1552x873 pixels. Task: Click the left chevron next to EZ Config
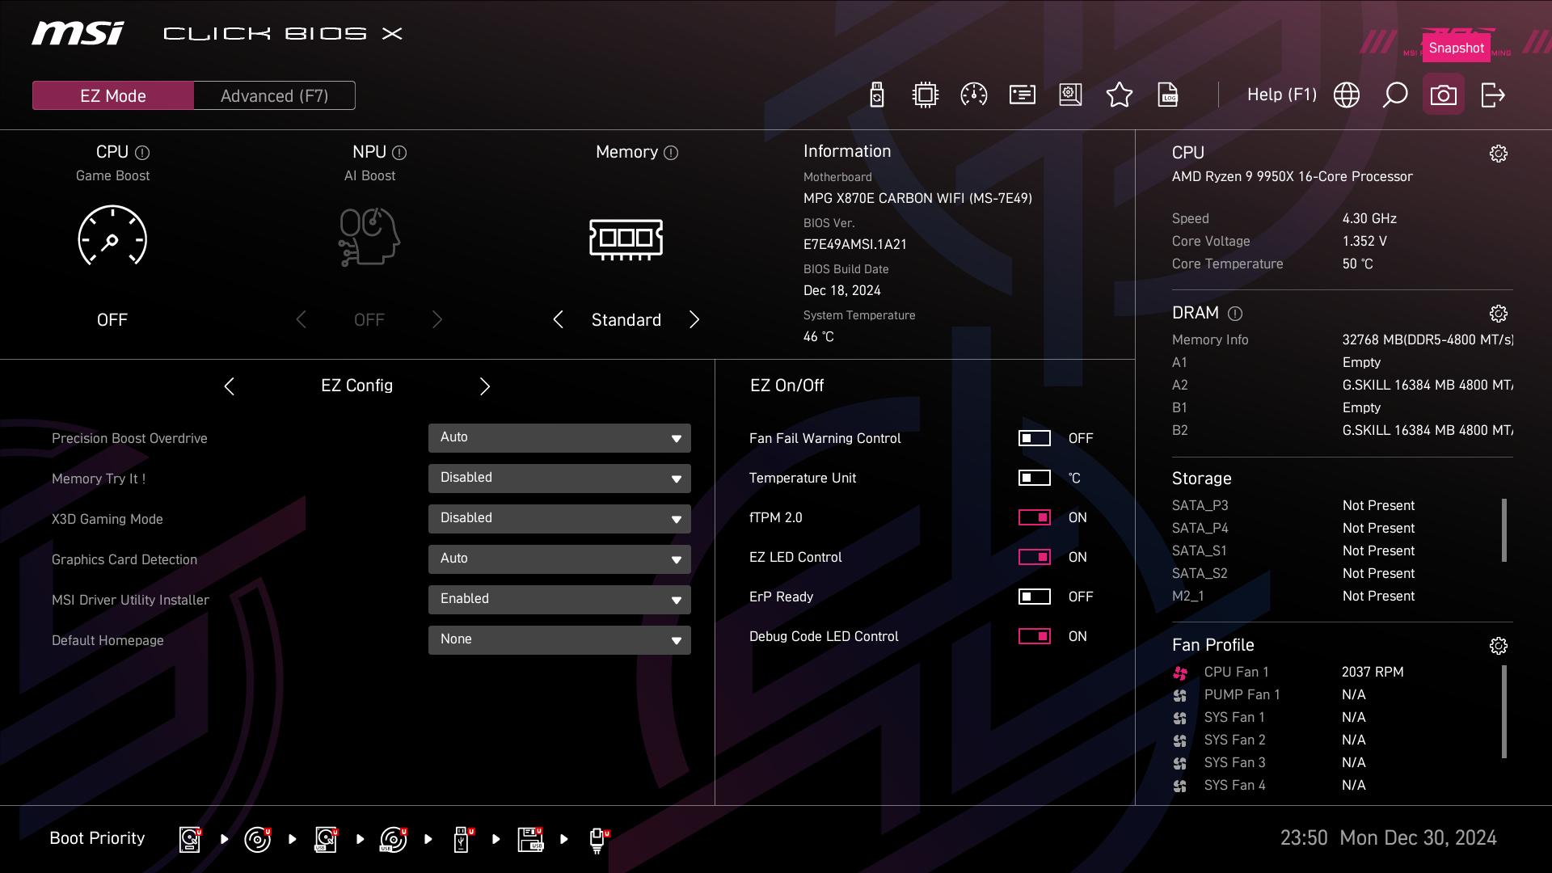230,386
